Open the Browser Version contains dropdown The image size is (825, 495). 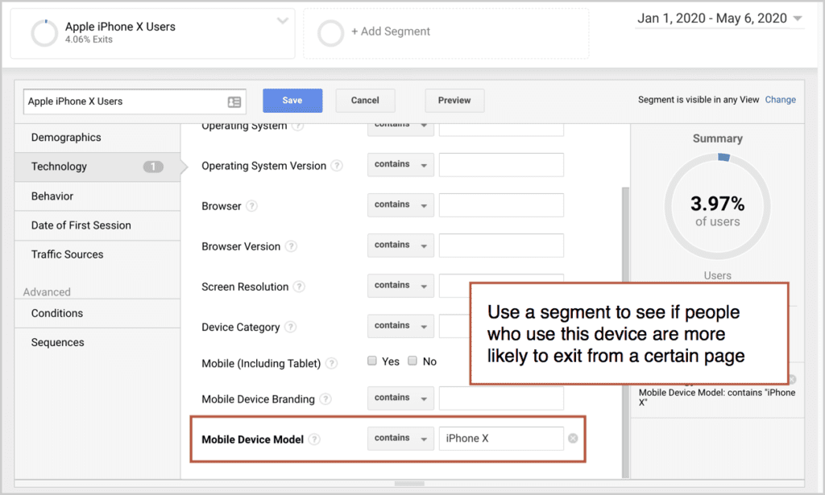pos(400,245)
